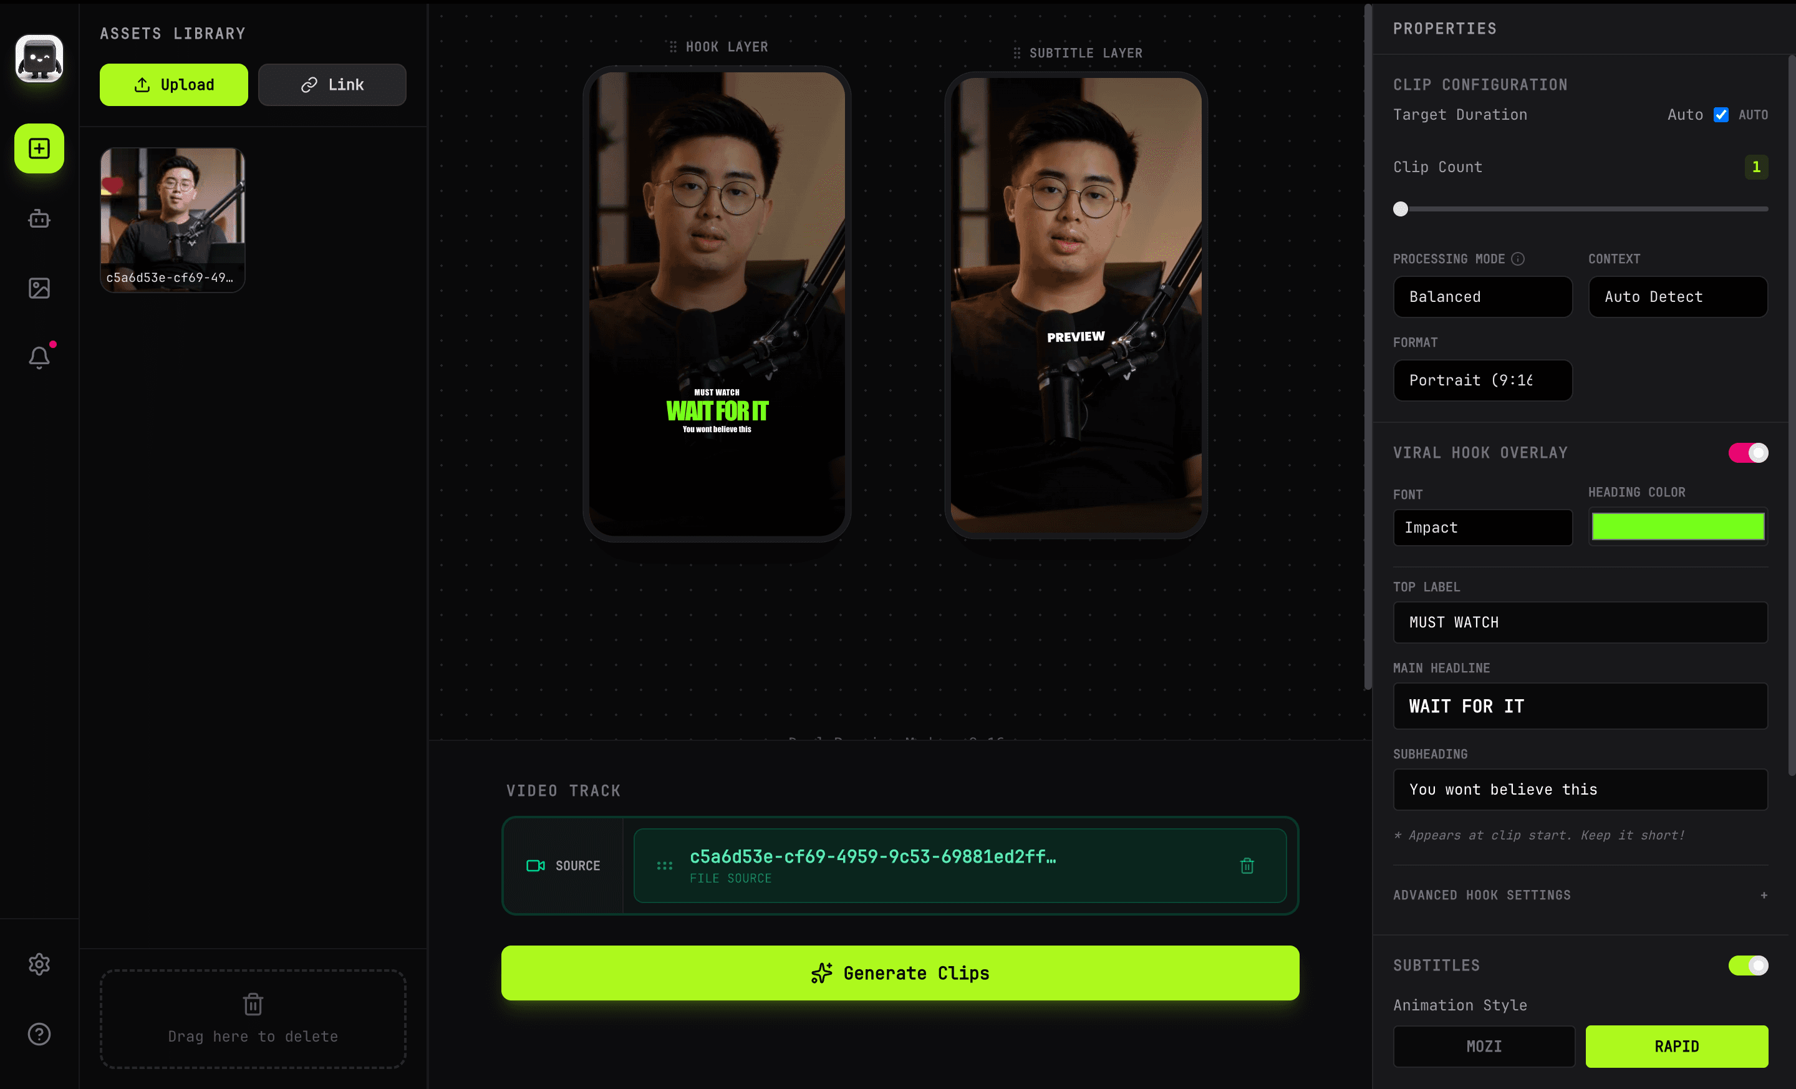Open the Settings gear icon
1796x1089 pixels.
pyautogui.click(x=39, y=964)
